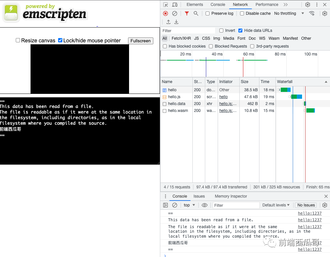Open No throttling dropdown
Screen dimensions: 330x257
pyautogui.click(x=289, y=13)
